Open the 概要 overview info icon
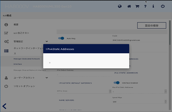Screen dimensions: 172x112 6,25
